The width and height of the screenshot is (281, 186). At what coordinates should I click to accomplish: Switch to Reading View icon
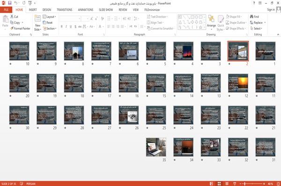coord(227,184)
